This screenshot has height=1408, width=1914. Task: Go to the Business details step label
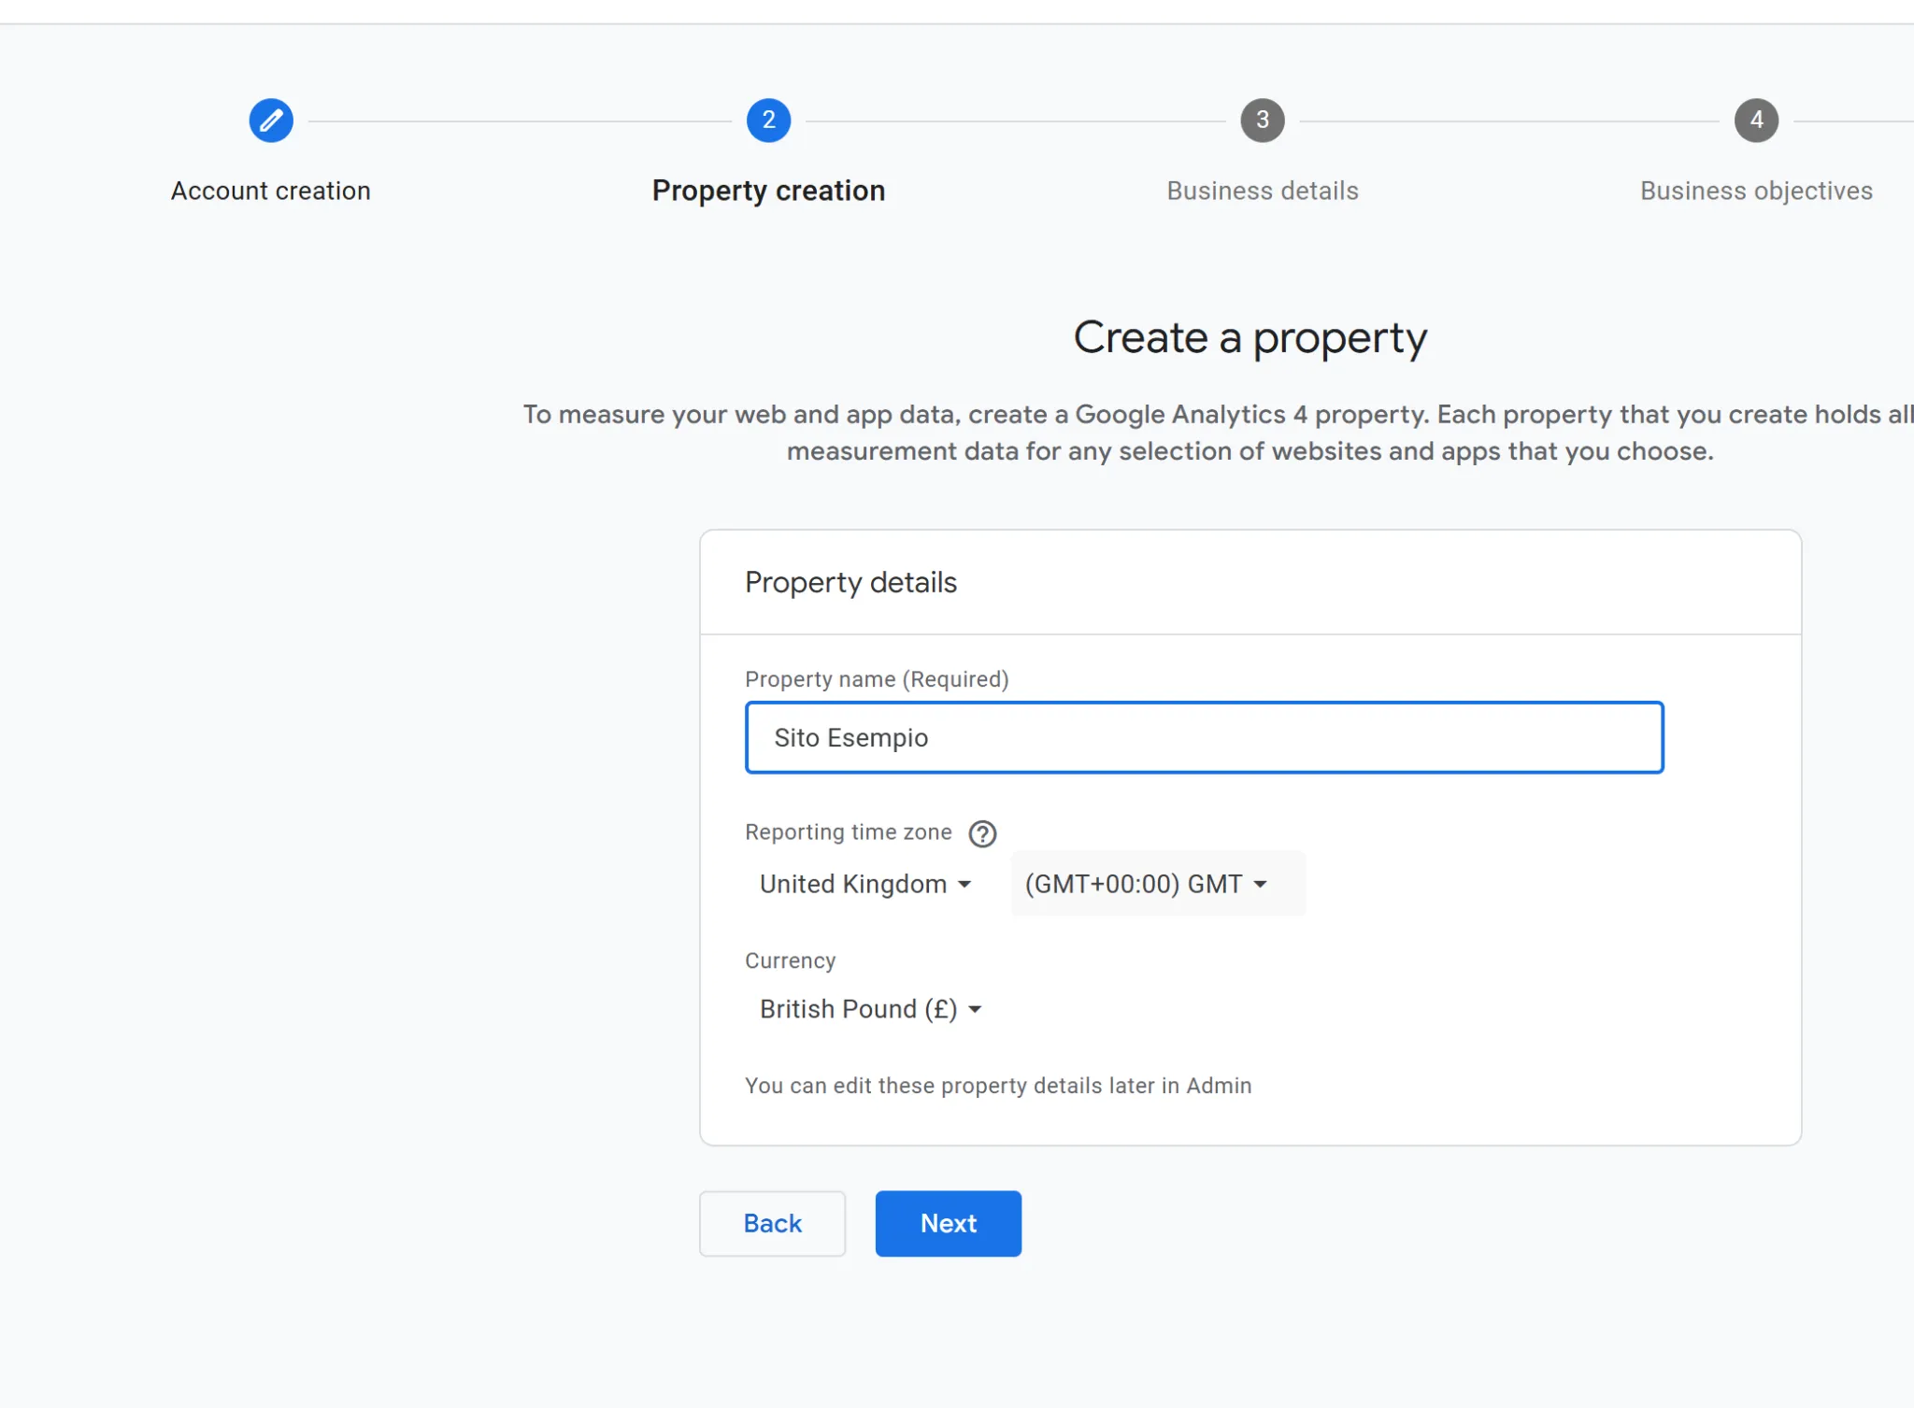1262,191
